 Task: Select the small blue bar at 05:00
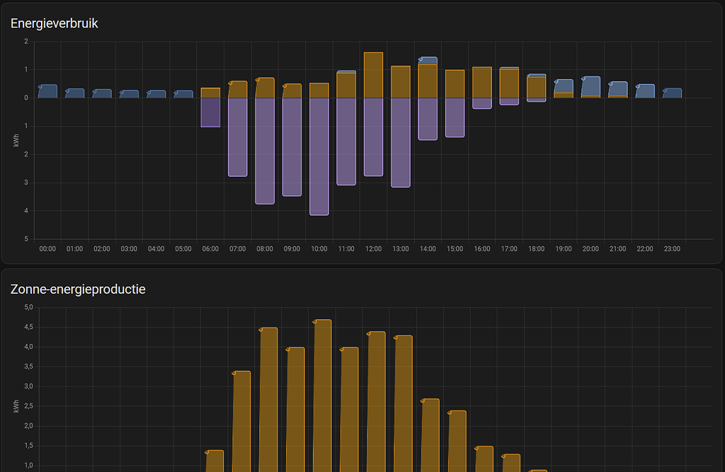[x=183, y=93]
